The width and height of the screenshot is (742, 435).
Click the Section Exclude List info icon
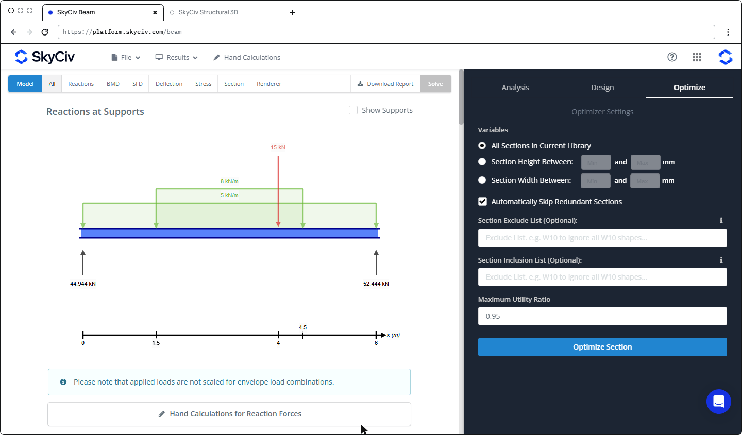pos(721,220)
